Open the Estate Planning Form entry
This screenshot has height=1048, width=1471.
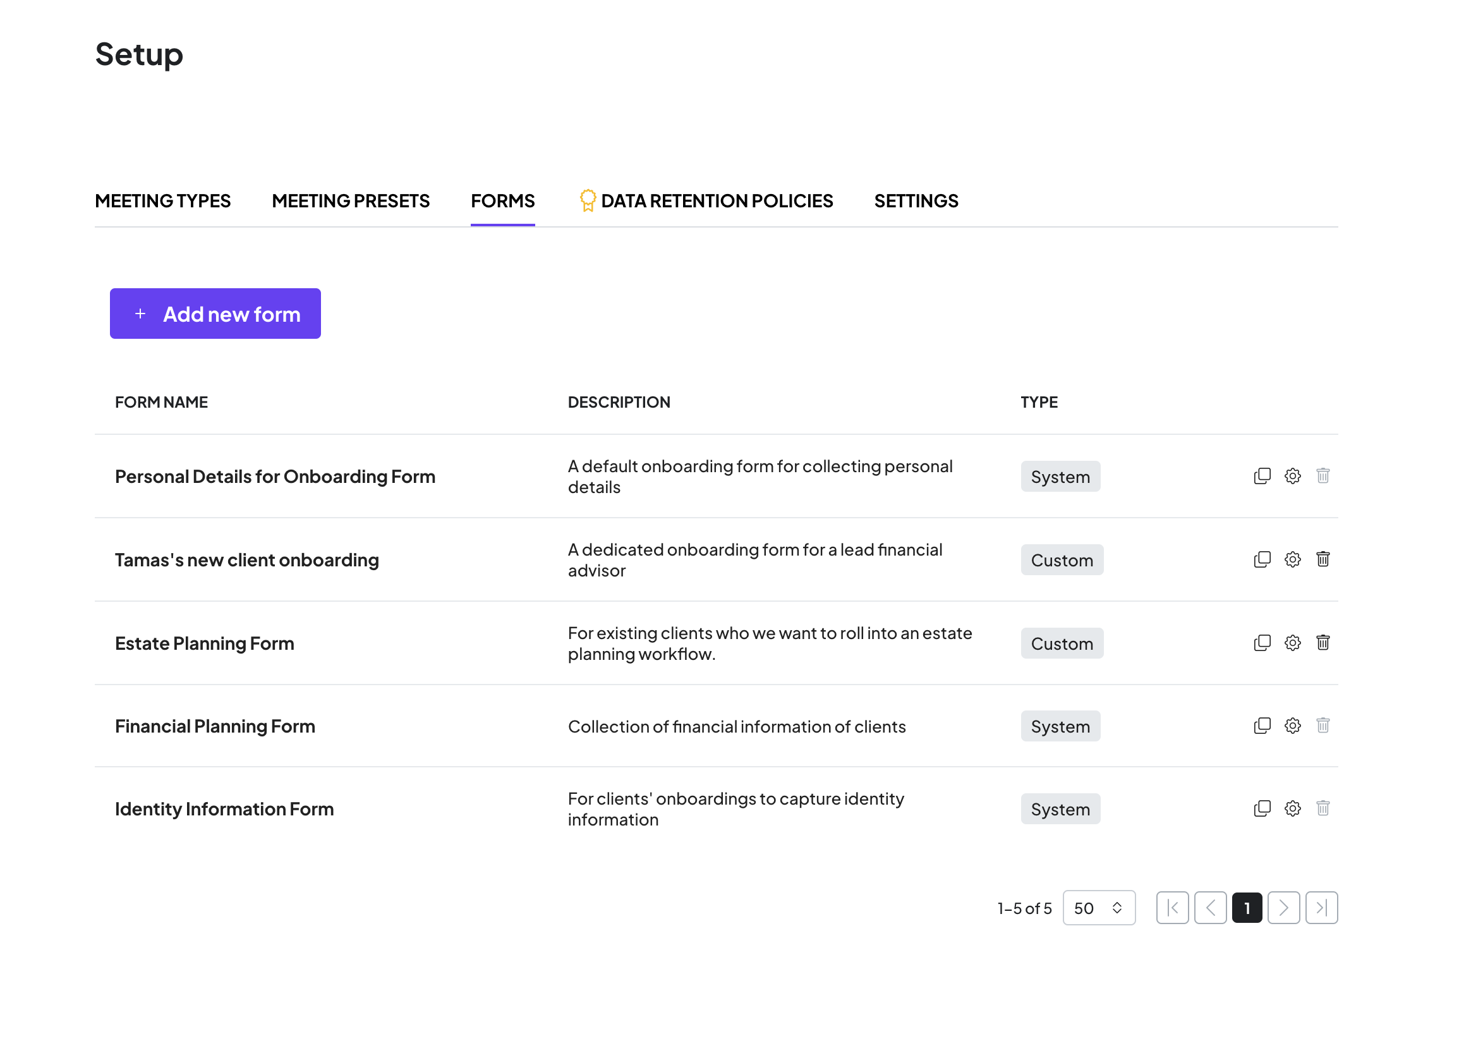click(x=205, y=643)
